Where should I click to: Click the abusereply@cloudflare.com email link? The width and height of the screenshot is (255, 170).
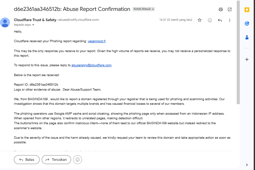pos(92,65)
